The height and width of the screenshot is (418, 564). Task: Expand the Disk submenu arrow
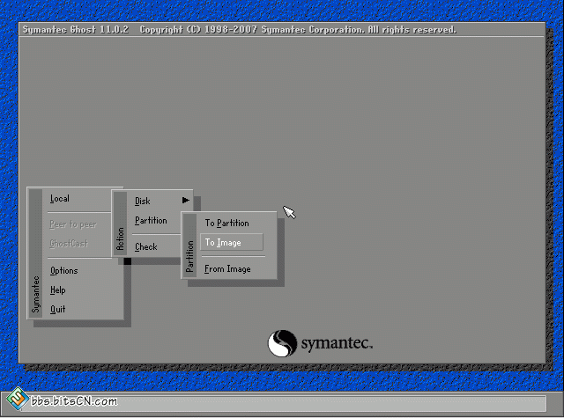tap(185, 201)
